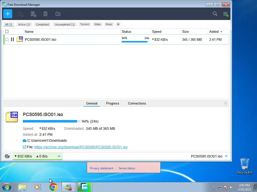
Task: Click the ISO file icon in download row
Action: 20,39
